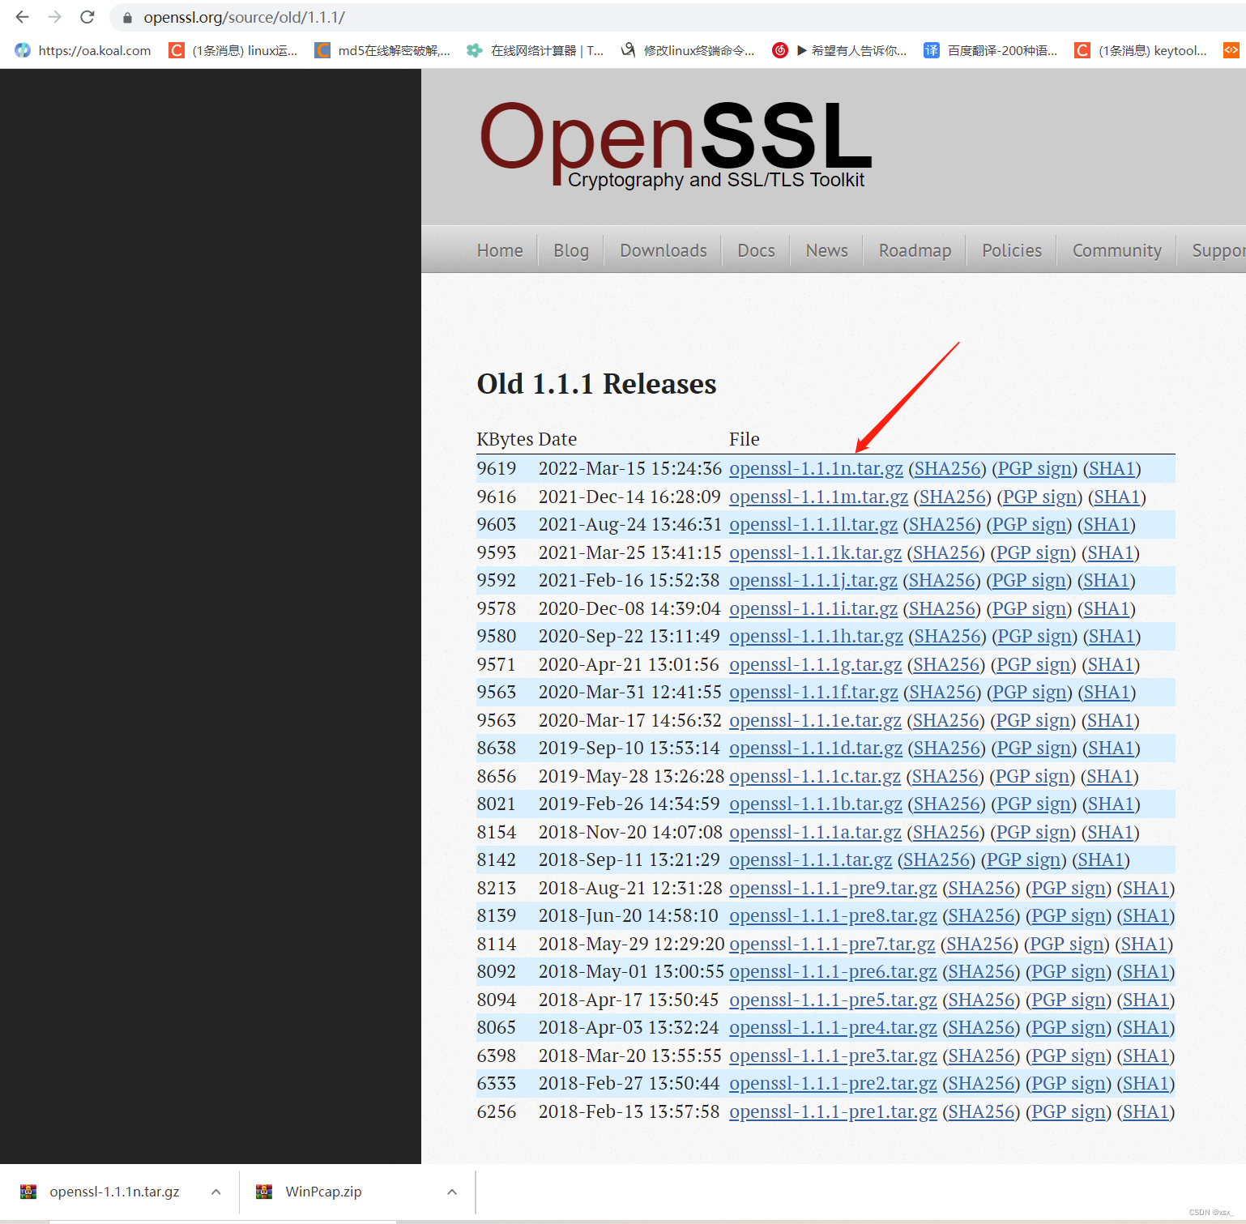The image size is (1246, 1224).
Task: Open the oa.koal.com bookmark favicon
Action: [x=22, y=50]
